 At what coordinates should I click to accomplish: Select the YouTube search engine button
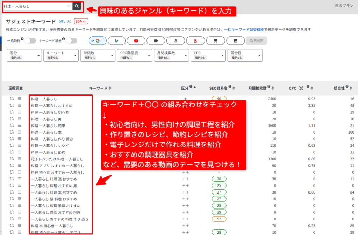[136, 41]
